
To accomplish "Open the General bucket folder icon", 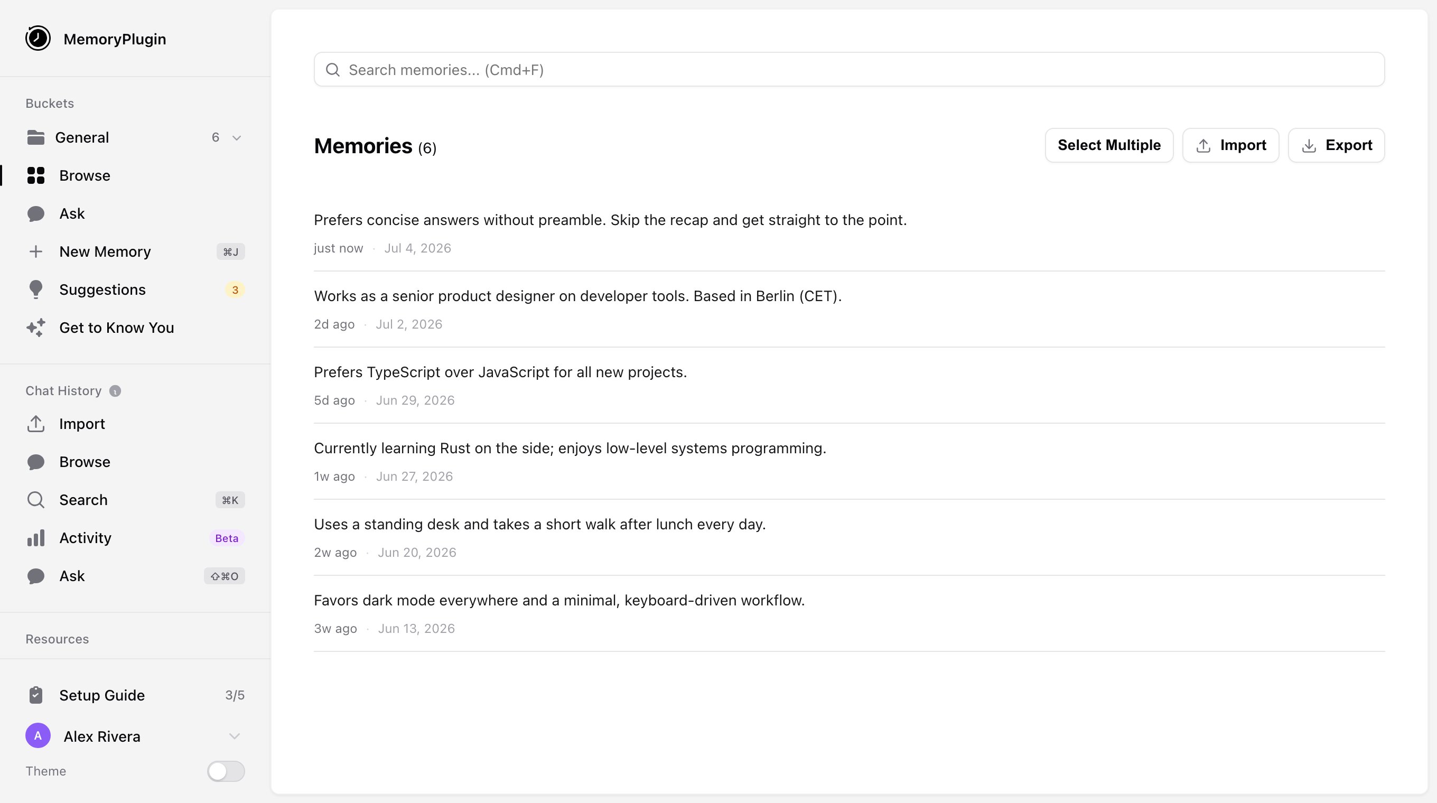I will click(x=36, y=137).
